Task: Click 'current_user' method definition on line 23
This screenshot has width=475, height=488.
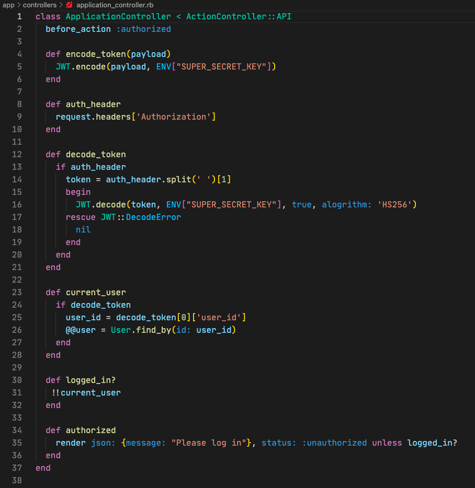Action: tap(96, 292)
